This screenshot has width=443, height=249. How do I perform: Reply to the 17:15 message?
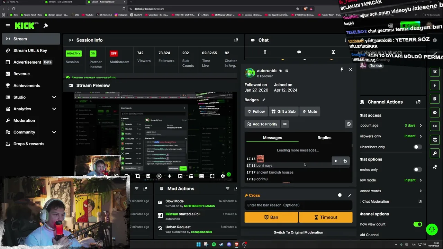(345, 161)
